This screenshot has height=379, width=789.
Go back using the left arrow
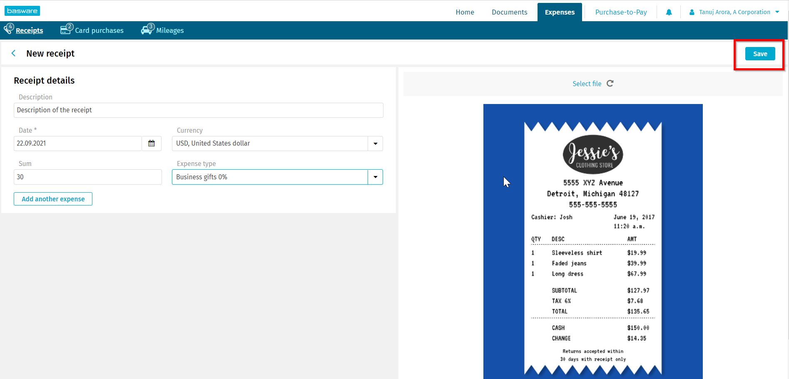tap(14, 53)
